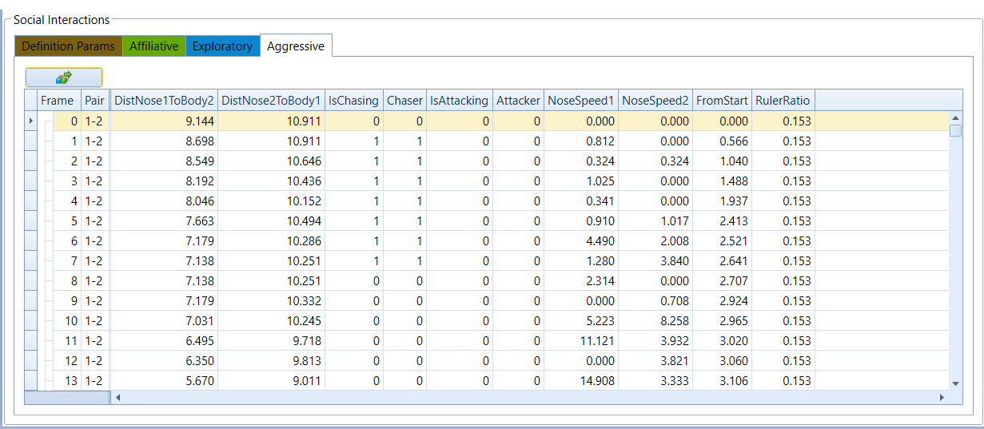Select the NoseSpeed1 cell with value 14.908

click(580, 381)
